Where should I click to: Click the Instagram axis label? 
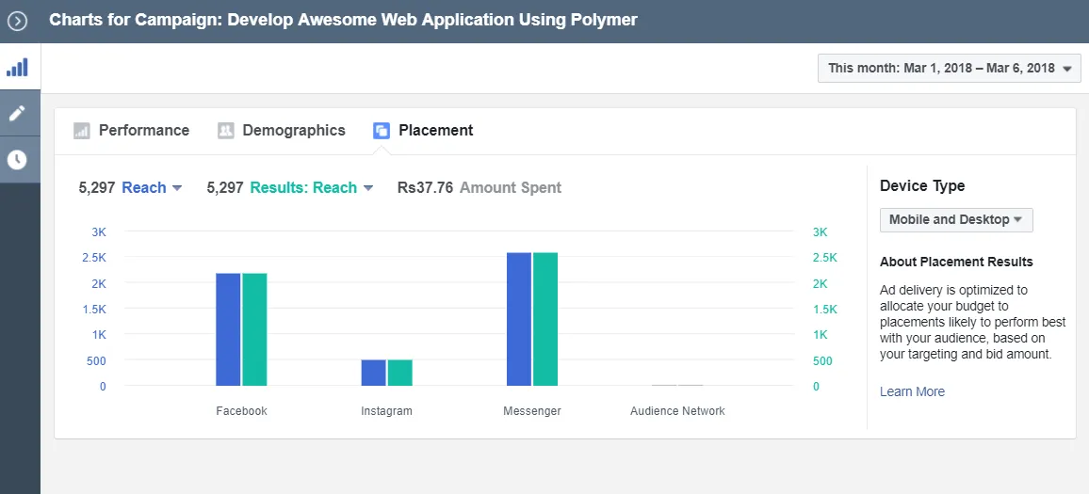click(387, 411)
